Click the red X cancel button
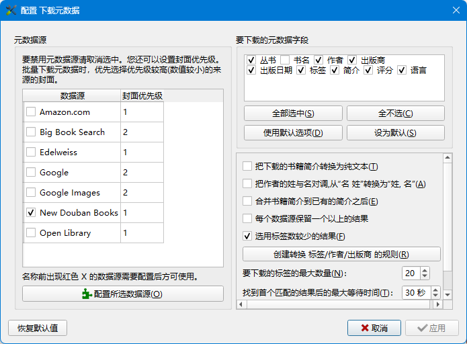467x344 pixels. (x=374, y=328)
